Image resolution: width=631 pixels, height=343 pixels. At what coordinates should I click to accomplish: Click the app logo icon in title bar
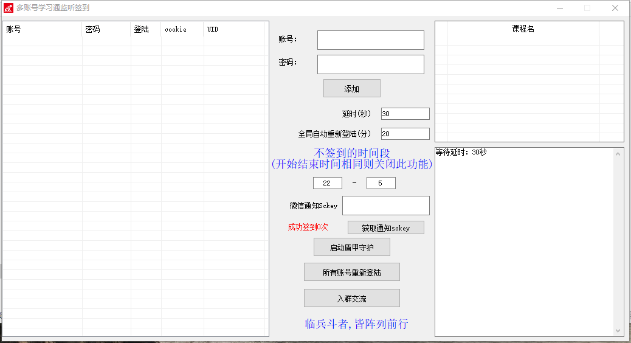[x=8, y=8]
